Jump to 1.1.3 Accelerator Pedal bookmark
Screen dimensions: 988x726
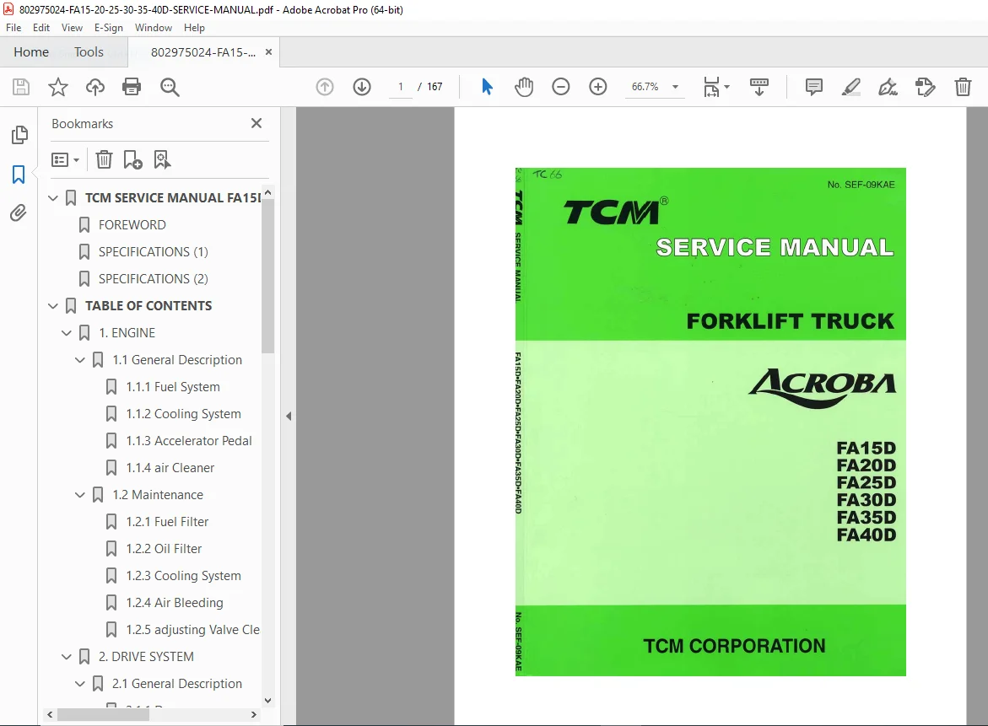(x=188, y=441)
